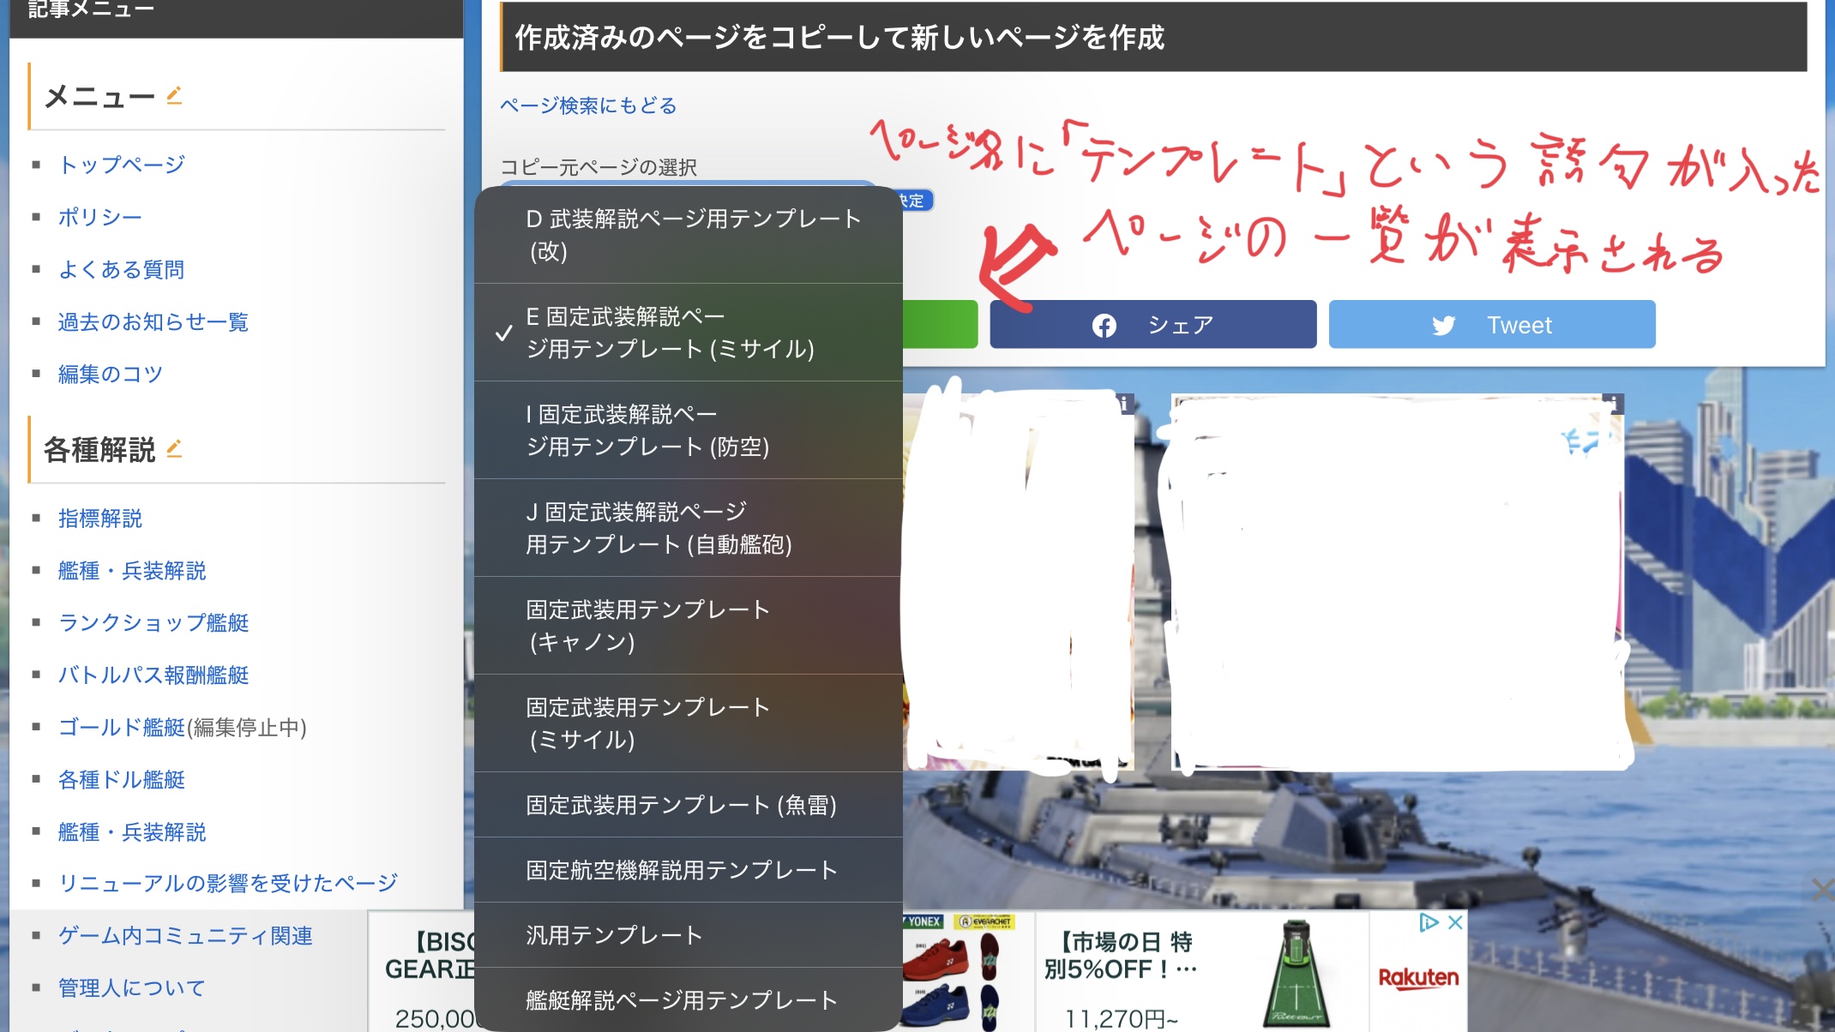
Task: Click the Twitter bird on the Tweet button
Action: (x=1443, y=326)
